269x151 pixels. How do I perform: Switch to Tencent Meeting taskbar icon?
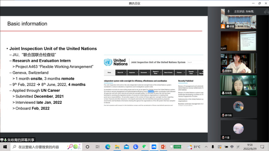click(154, 147)
